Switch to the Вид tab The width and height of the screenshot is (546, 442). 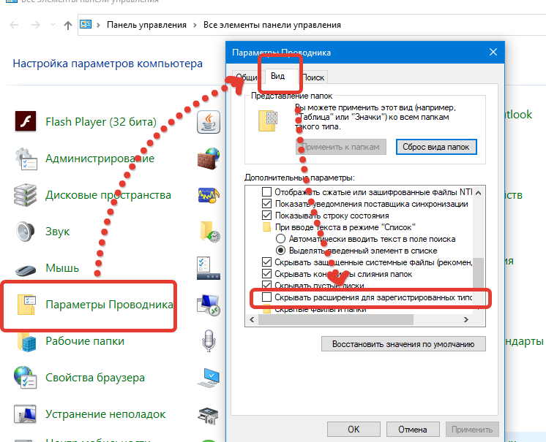point(278,76)
